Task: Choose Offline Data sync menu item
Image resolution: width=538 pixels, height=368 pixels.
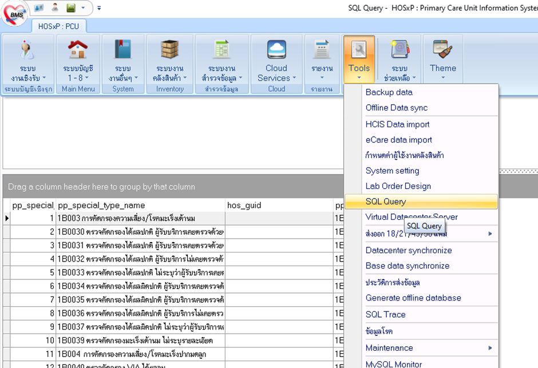Action: [x=421, y=108]
